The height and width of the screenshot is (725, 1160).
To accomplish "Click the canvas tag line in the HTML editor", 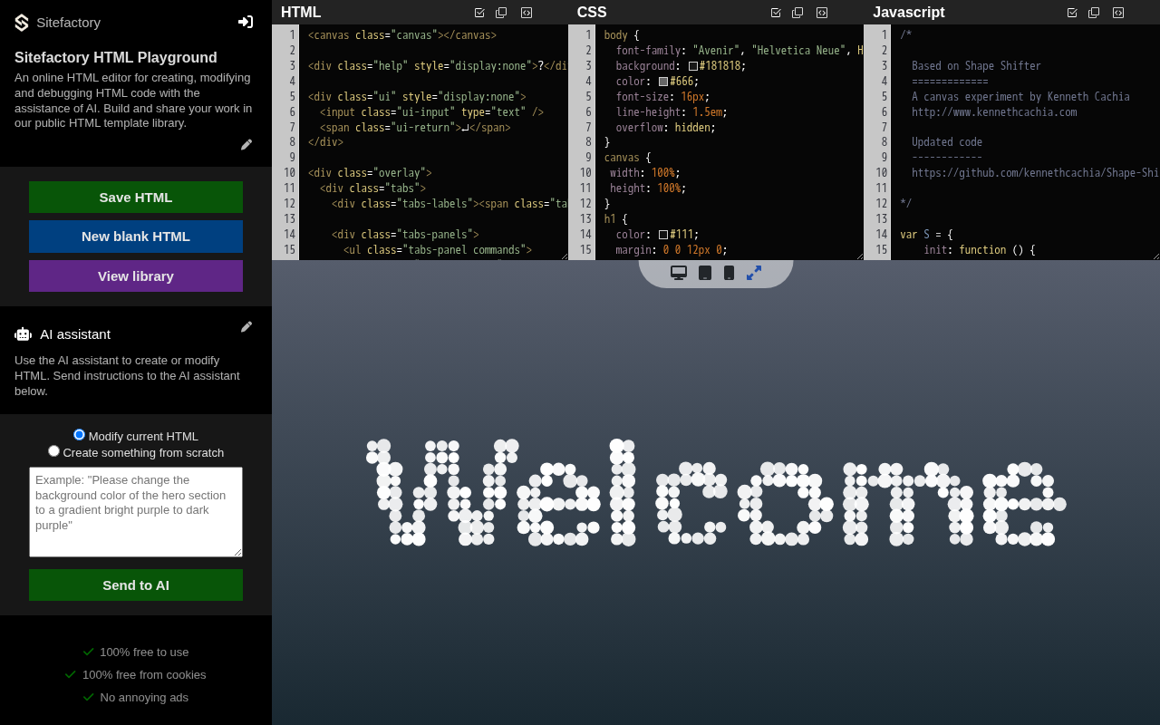I will coord(402,35).
